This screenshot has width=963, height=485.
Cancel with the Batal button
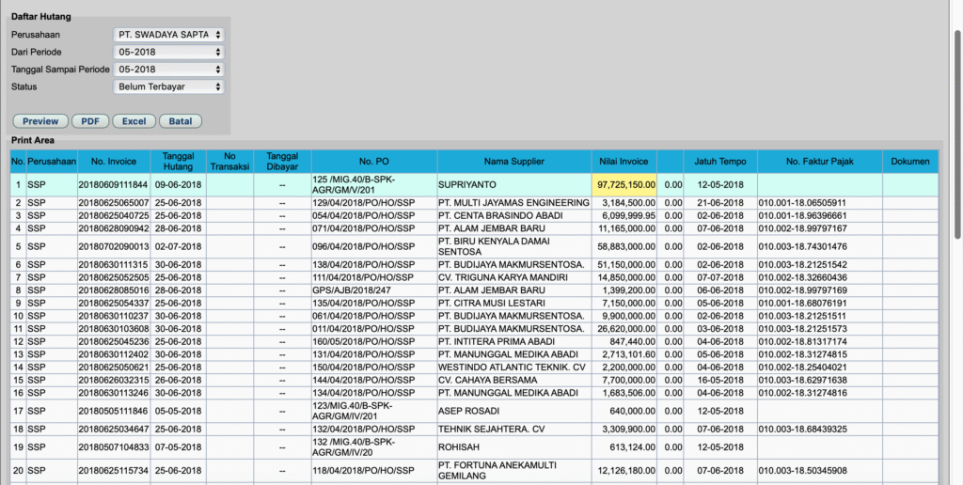pyautogui.click(x=181, y=121)
